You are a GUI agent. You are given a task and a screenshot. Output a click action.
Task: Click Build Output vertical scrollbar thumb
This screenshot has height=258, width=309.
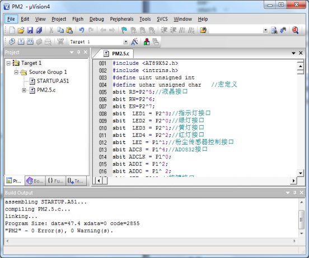[301, 219]
